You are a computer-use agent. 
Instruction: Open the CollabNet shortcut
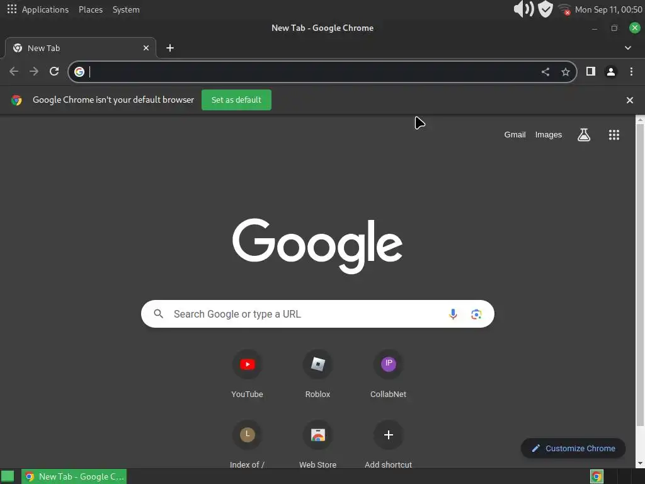388,374
